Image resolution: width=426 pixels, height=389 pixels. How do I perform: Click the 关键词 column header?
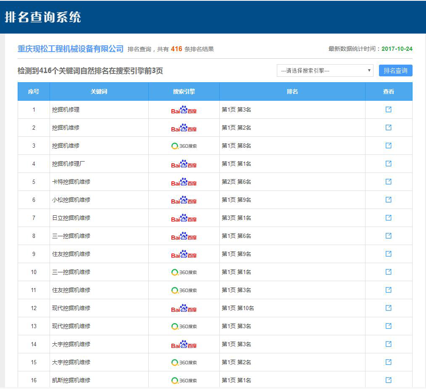[99, 91]
